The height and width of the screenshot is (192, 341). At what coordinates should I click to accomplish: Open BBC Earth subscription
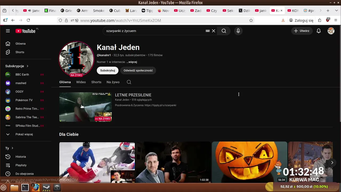(22, 75)
